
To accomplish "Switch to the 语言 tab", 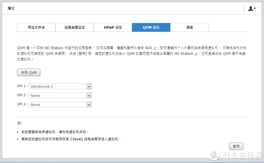I will click(x=189, y=27).
